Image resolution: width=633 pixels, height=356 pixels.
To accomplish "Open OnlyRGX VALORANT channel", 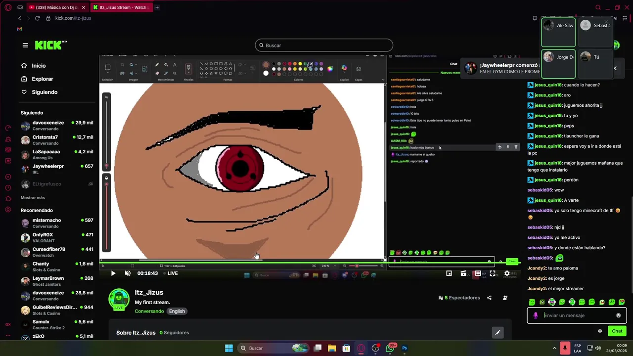I will pos(57,237).
